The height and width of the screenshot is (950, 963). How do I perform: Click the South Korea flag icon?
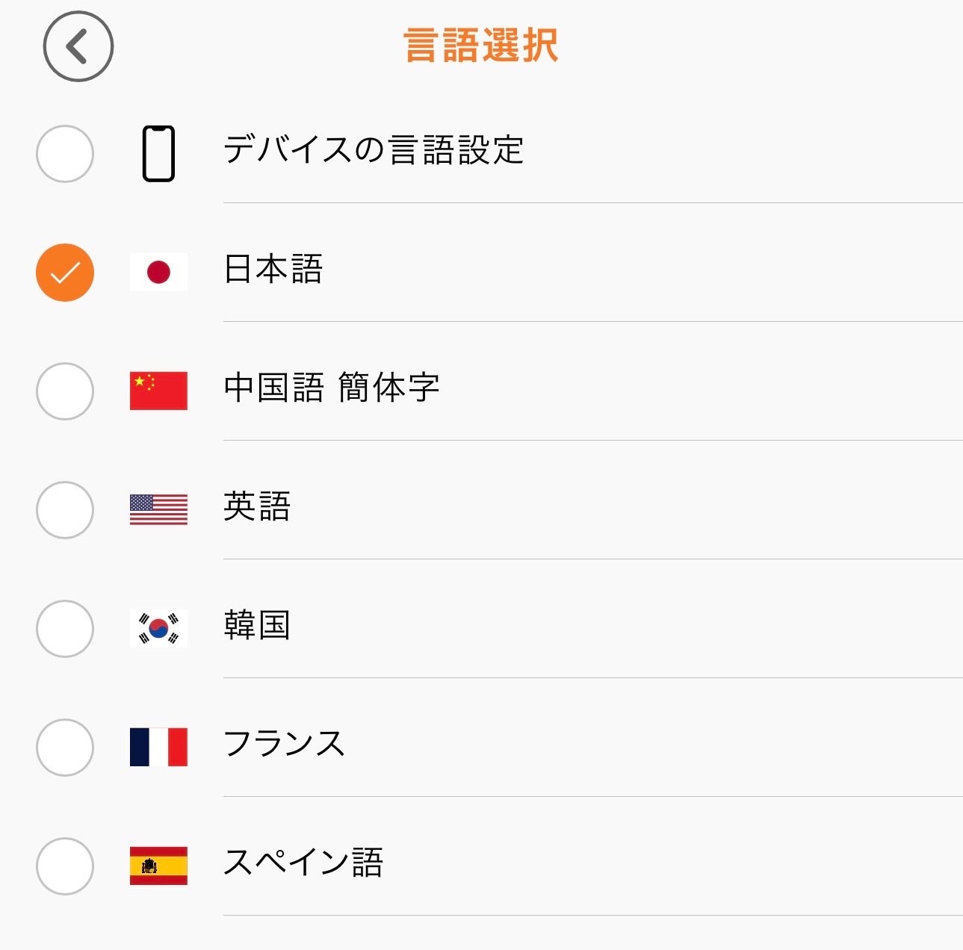click(x=158, y=628)
